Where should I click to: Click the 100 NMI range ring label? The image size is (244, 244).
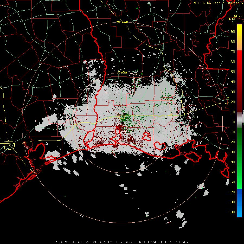pos(122,22)
